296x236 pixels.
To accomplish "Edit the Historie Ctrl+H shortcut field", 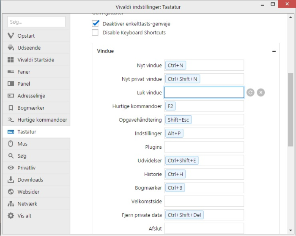I will tap(204, 174).
